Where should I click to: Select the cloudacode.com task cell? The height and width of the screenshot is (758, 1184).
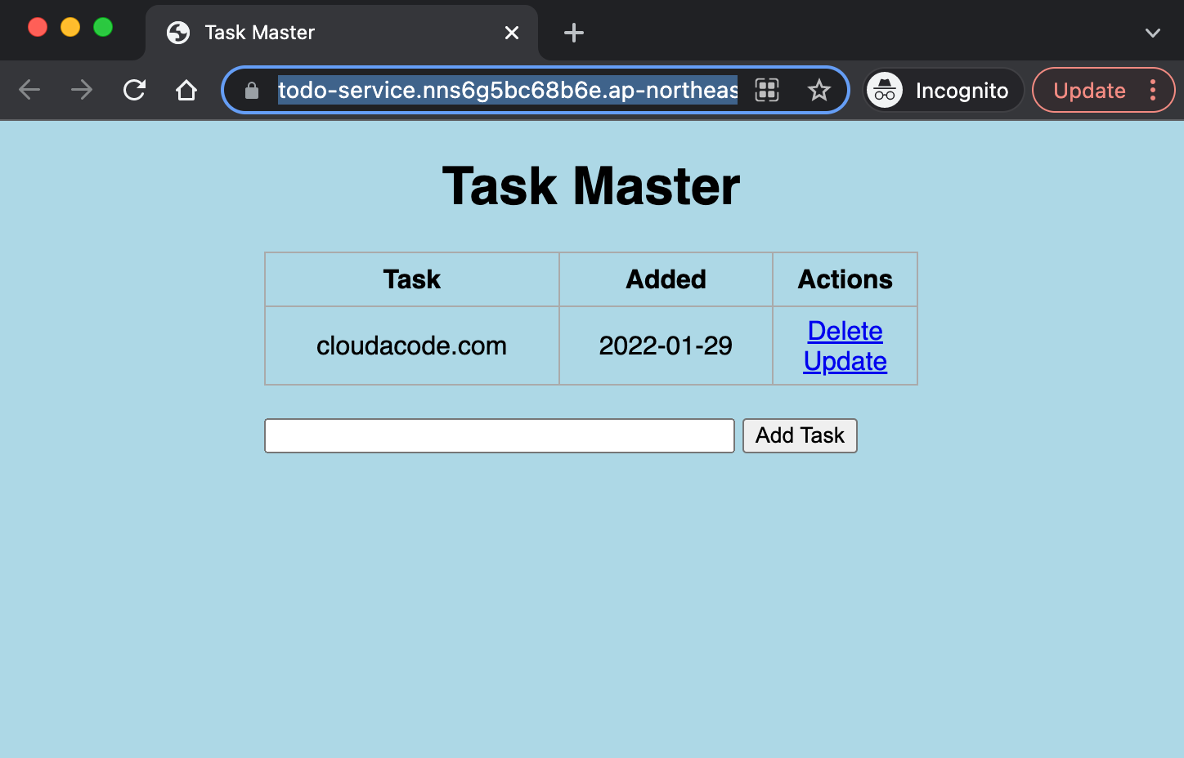pos(412,346)
